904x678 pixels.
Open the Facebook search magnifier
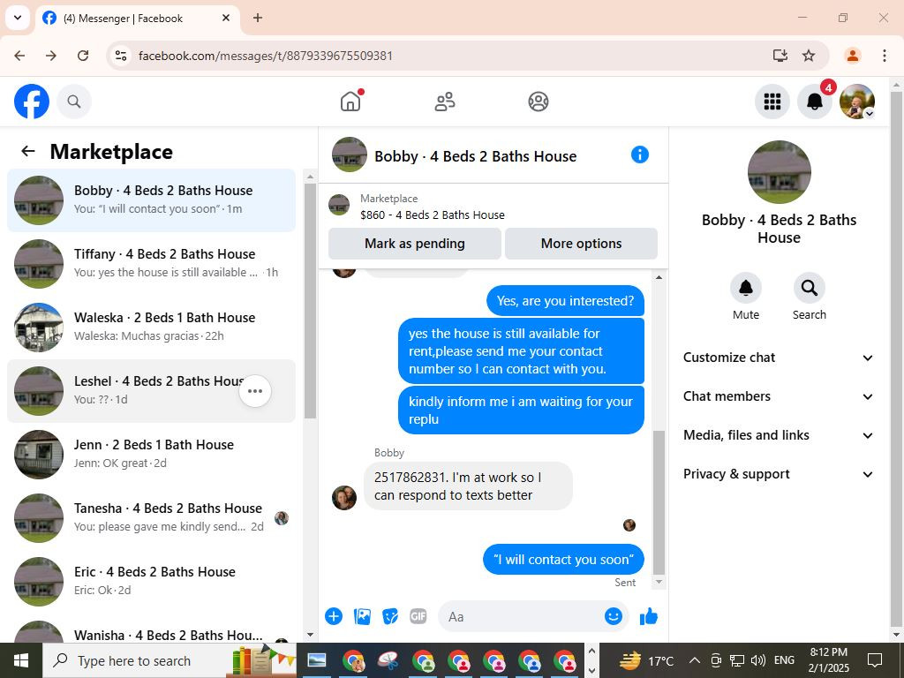tap(74, 102)
